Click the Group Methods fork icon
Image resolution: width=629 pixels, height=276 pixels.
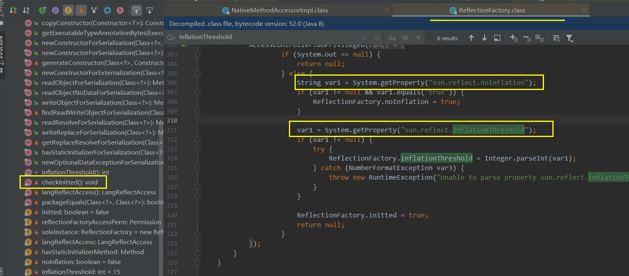[94, 10]
